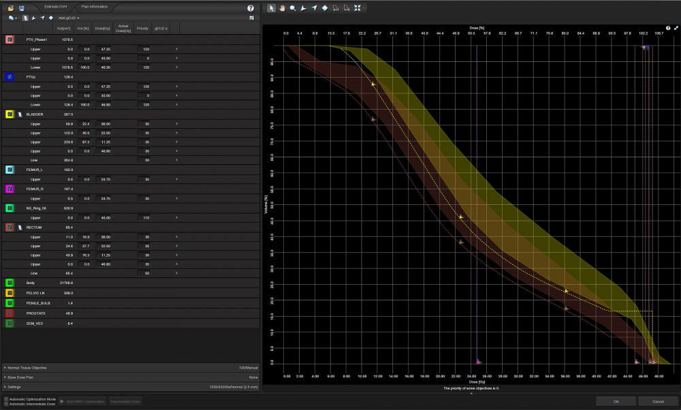Image resolution: width=681 pixels, height=410 pixels.
Task: Select the magenta objective marker on dose axis
Action: tap(478, 362)
